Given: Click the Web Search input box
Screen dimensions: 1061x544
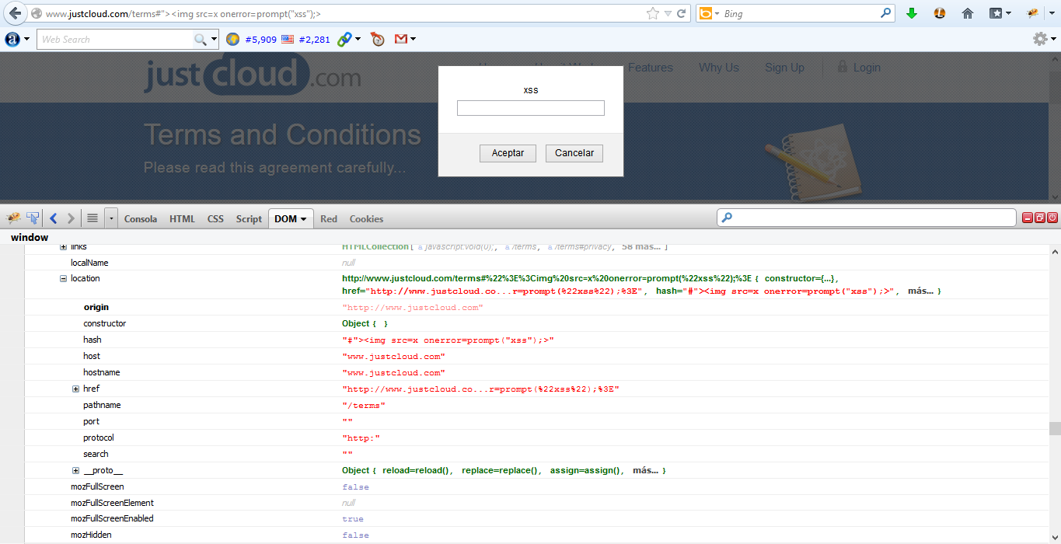Looking at the screenshot, I should click(116, 39).
